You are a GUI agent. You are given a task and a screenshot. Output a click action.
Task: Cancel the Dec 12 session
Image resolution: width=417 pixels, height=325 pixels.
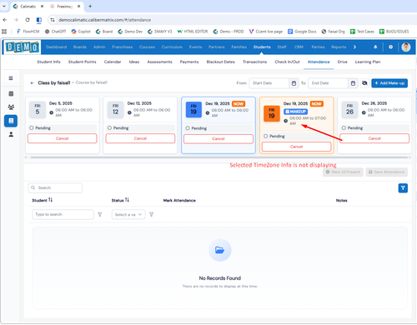(x=140, y=138)
